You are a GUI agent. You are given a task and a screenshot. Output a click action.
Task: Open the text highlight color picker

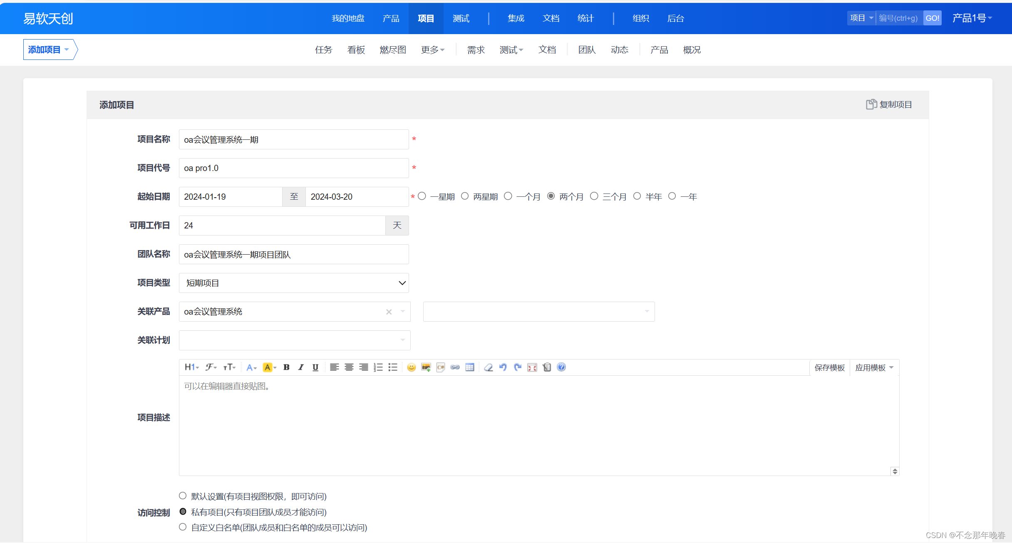point(269,367)
